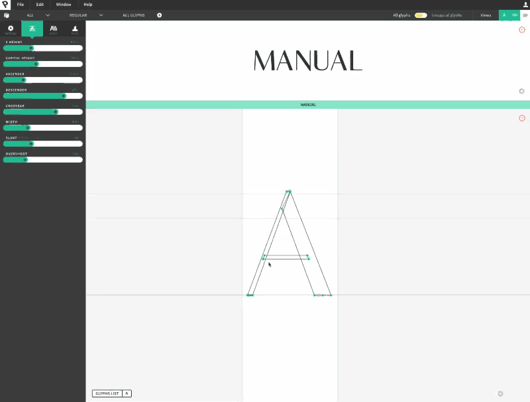Activate the single glyph 'A' view icon

click(x=504, y=15)
